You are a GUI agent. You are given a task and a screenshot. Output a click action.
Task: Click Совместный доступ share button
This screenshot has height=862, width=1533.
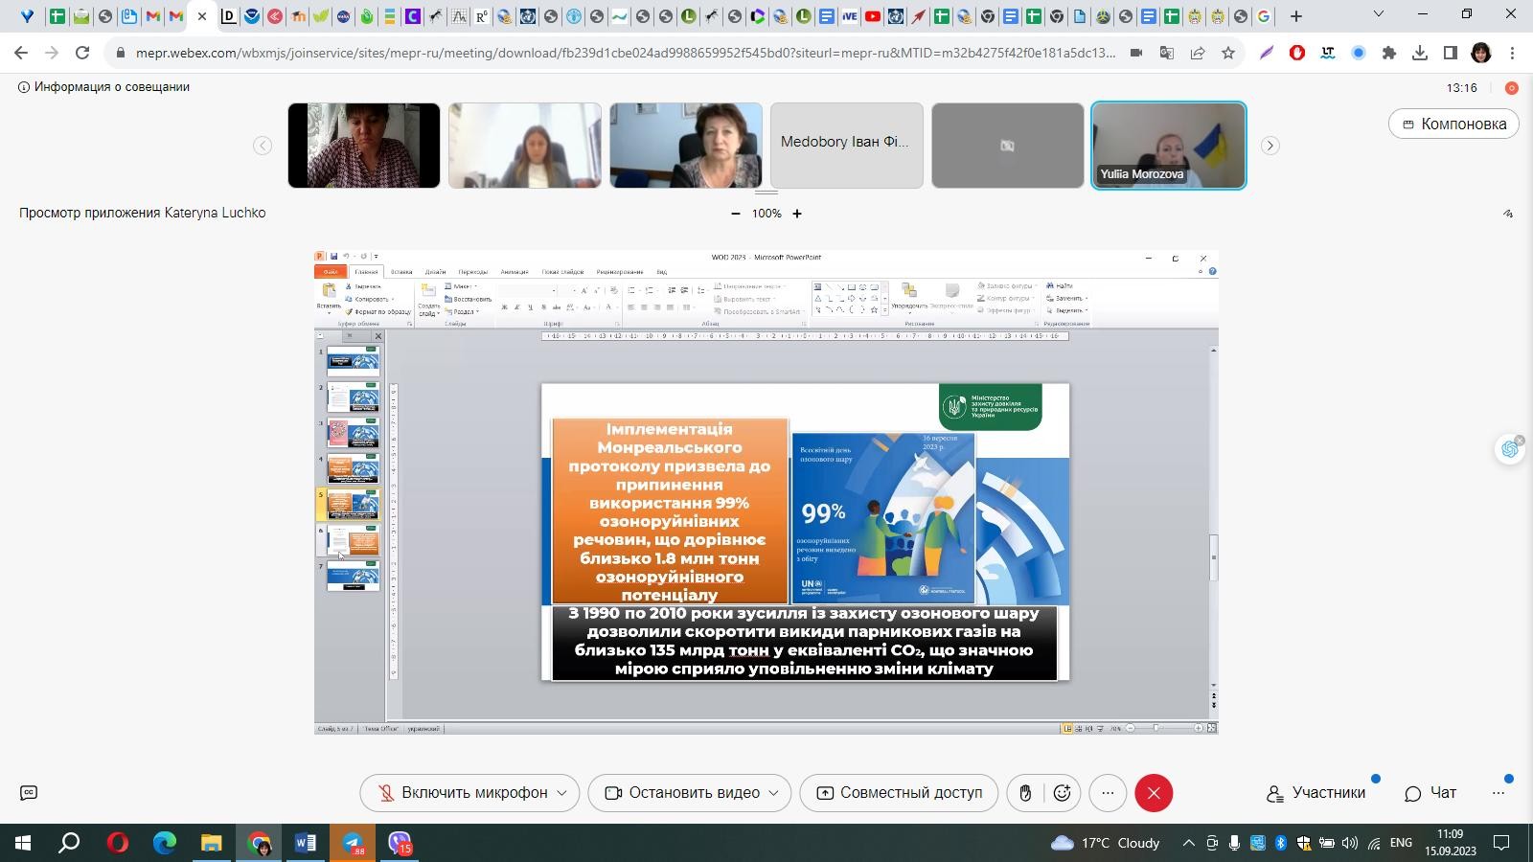click(899, 793)
